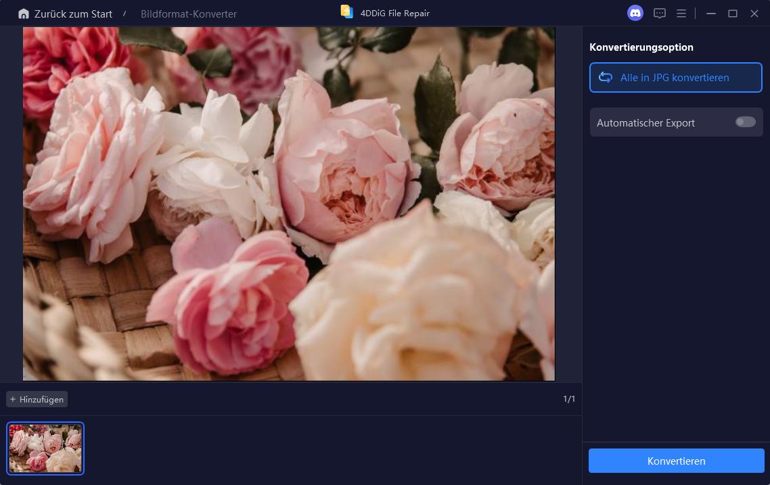Image resolution: width=770 pixels, height=485 pixels.
Task: Select the roses thumbnail in the filmstrip
Action: 45,448
